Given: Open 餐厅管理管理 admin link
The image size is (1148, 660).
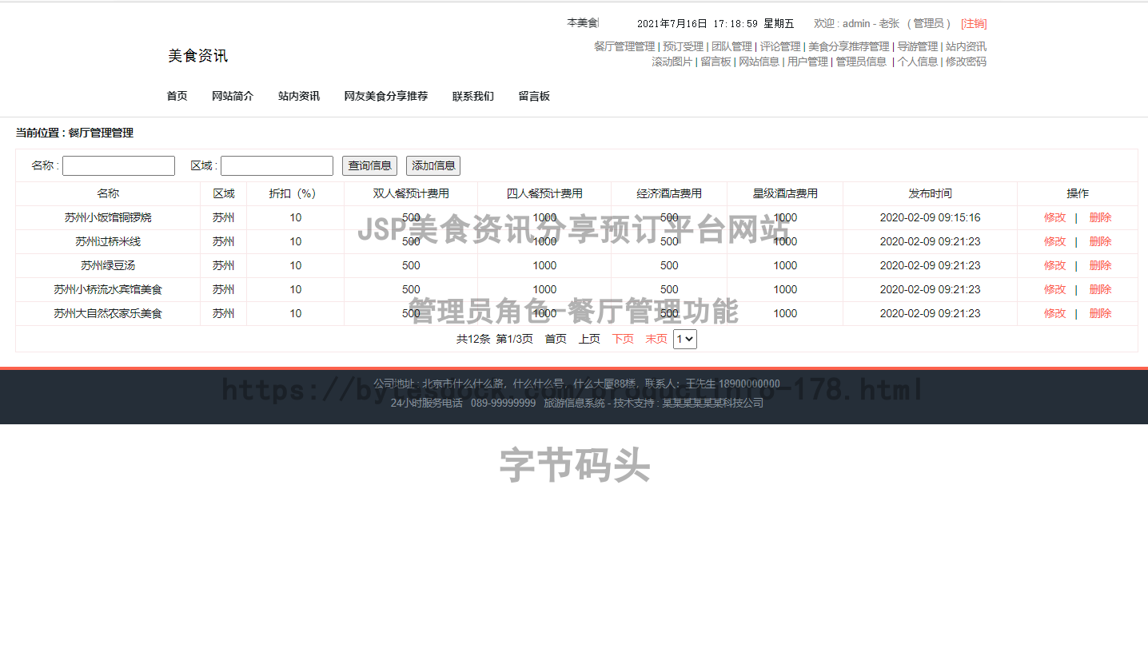Looking at the screenshot, I should (x=624, y=46).
